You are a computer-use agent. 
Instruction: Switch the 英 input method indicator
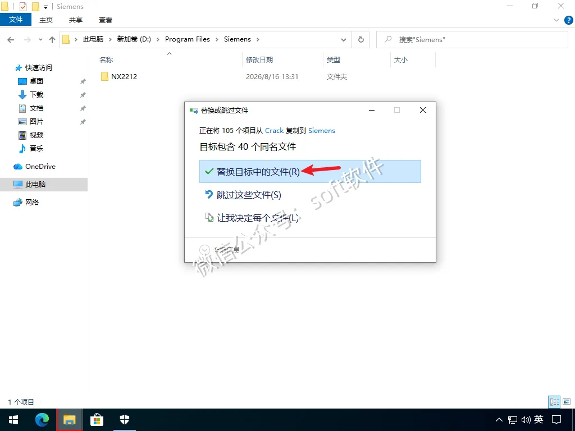[539, 420]
